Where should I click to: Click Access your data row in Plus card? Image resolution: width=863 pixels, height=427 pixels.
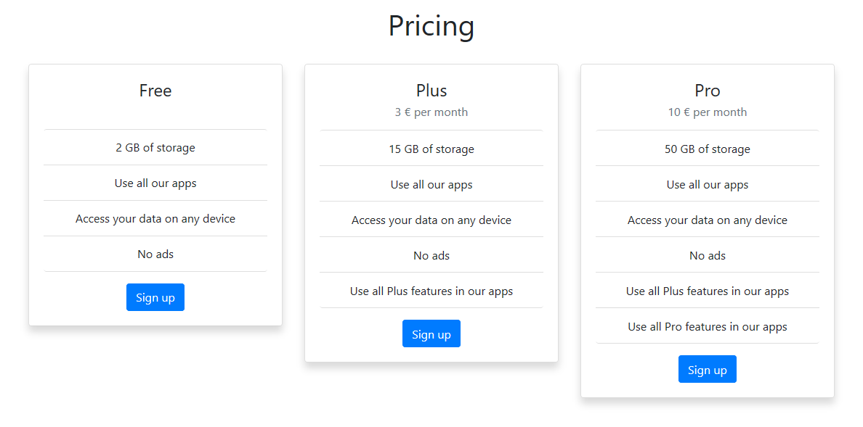point(431,220)
